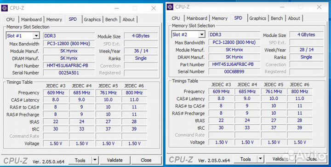
Task: Open About tab in the right window
Action: pos(294,18)
